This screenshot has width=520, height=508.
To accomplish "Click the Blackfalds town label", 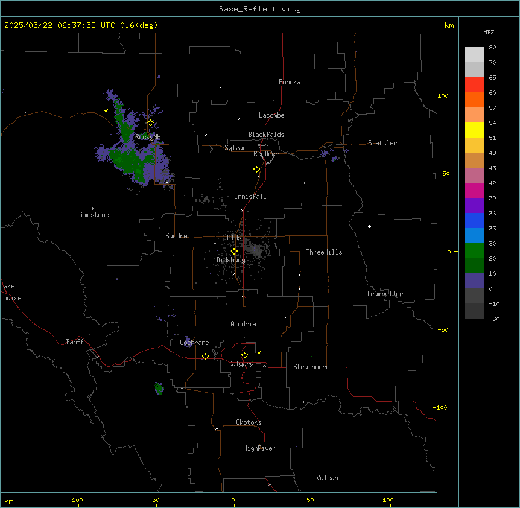I will (x=266, y=135).
